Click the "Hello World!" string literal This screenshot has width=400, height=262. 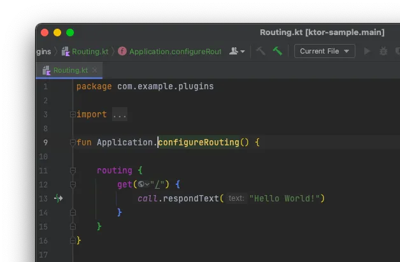click(x=285, y=198)
